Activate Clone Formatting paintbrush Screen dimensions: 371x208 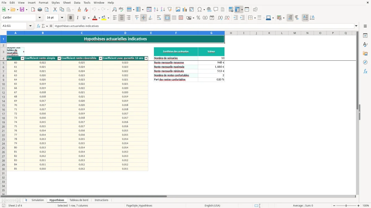(x=79, y=10)
